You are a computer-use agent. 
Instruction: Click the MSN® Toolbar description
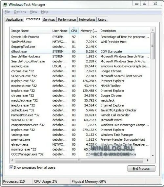coord(111,86)
